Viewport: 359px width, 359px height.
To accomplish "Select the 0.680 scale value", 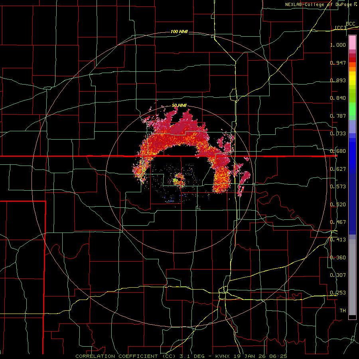I will (338, 151).
